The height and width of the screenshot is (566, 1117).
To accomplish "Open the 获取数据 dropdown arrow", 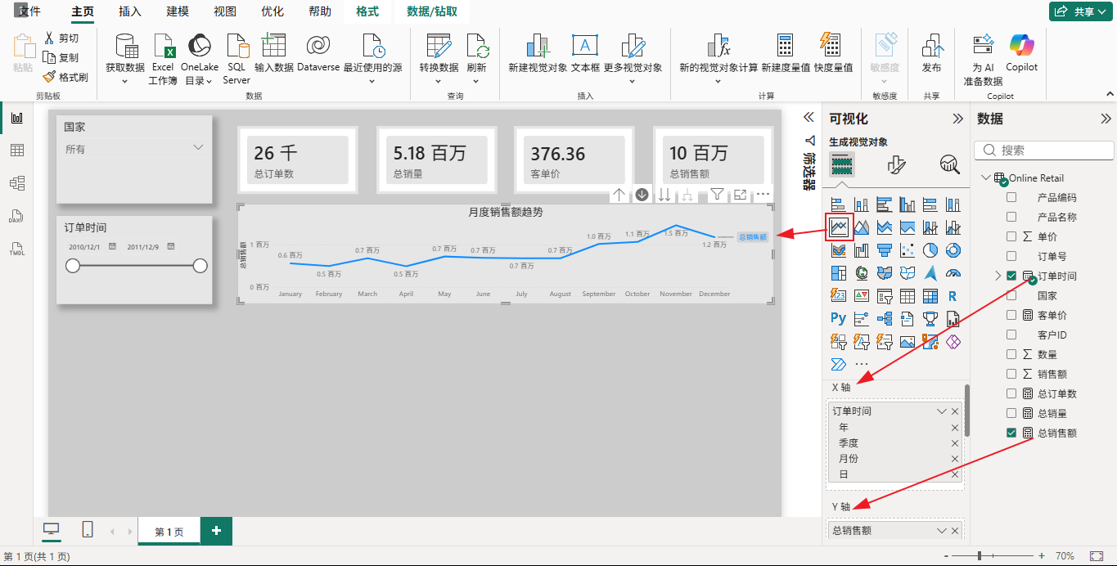I will point(125,81).
